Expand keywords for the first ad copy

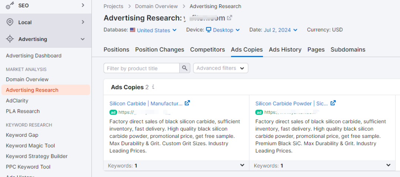[242, 166]
